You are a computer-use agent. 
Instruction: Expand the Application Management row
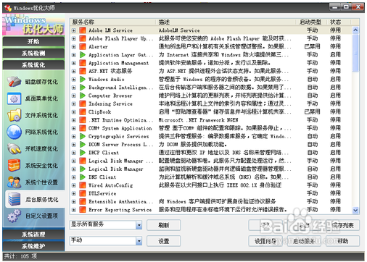tap(74, 63)
